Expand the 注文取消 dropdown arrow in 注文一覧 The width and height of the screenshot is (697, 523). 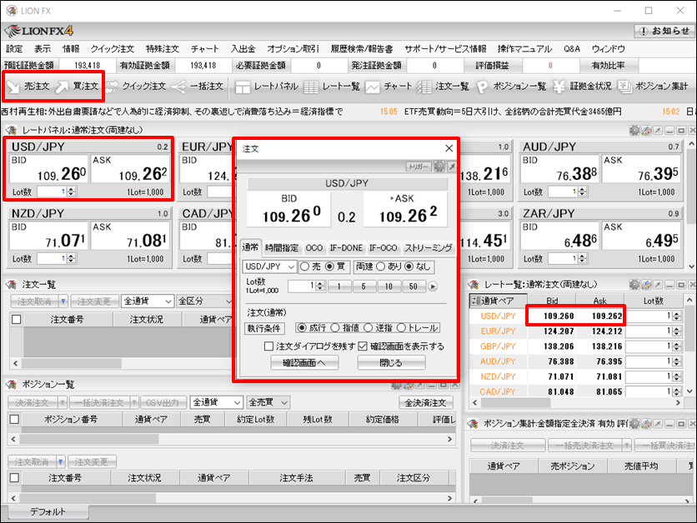(63, 301)
